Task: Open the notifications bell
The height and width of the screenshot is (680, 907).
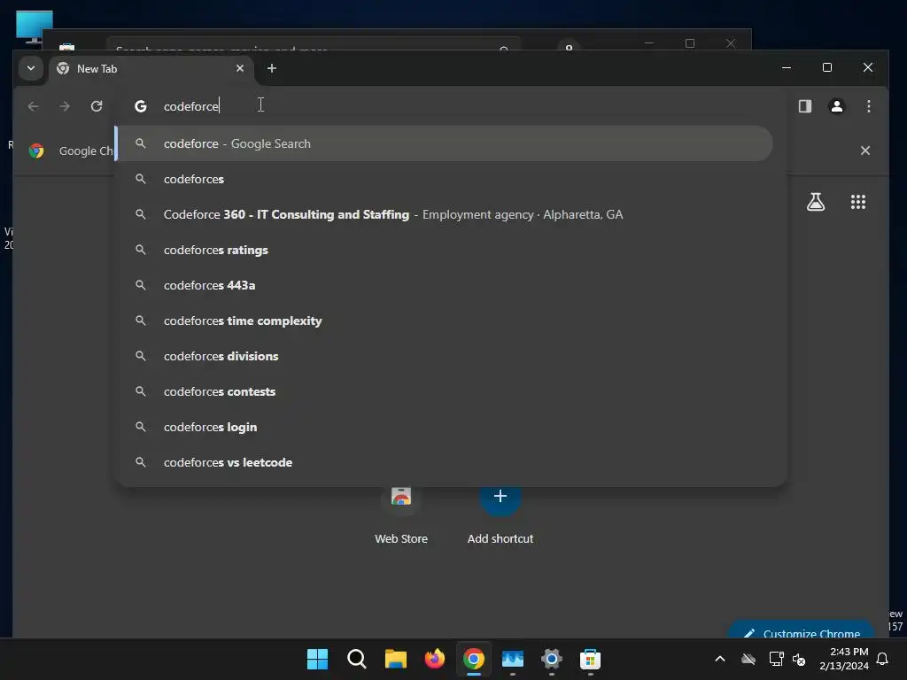Action: 883,659
